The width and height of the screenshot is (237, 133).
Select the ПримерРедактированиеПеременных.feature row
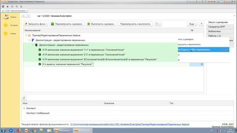point(113,35)
